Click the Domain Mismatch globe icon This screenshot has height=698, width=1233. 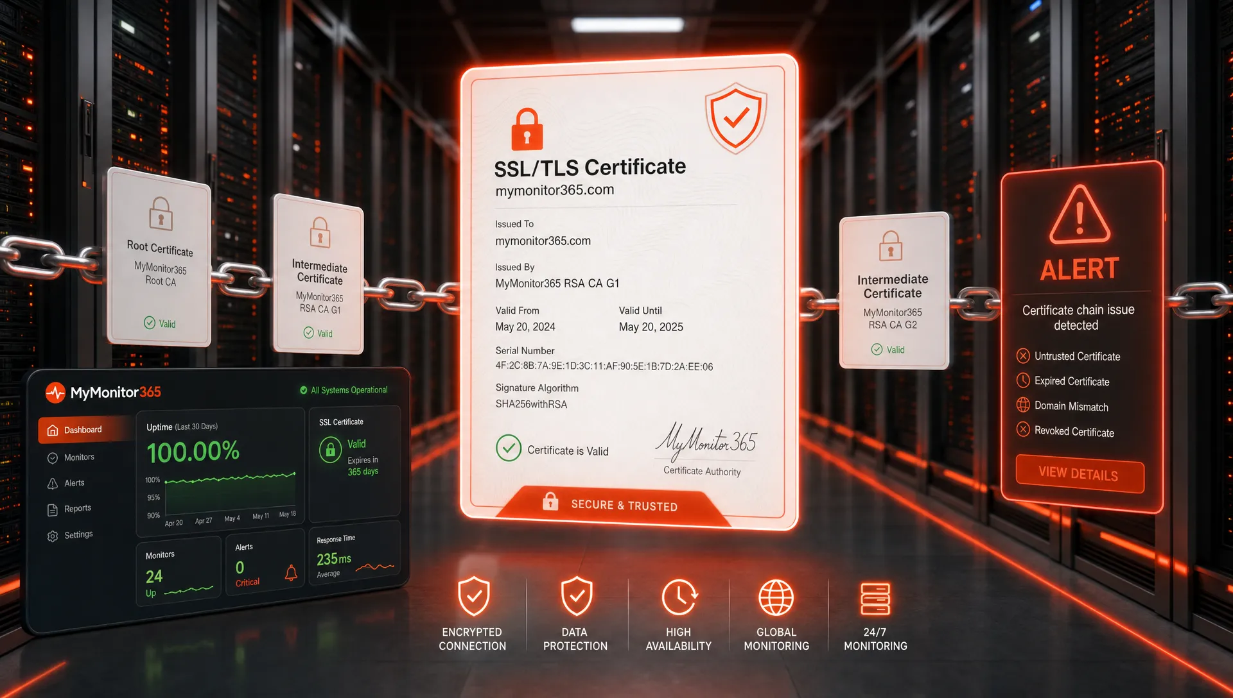tap(1023, 405)
